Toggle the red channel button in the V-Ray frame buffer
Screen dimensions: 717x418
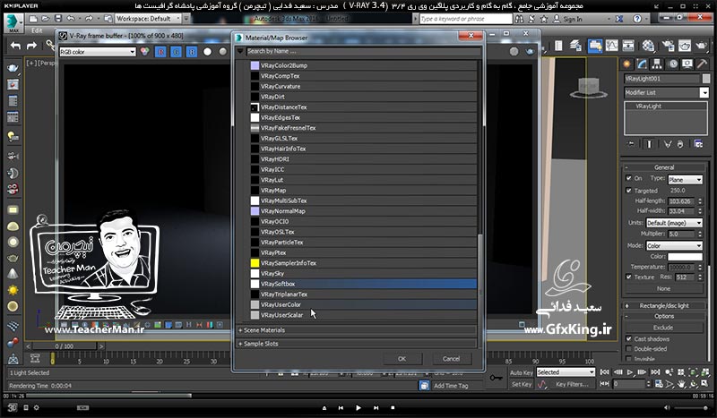[x=160, y=52]
